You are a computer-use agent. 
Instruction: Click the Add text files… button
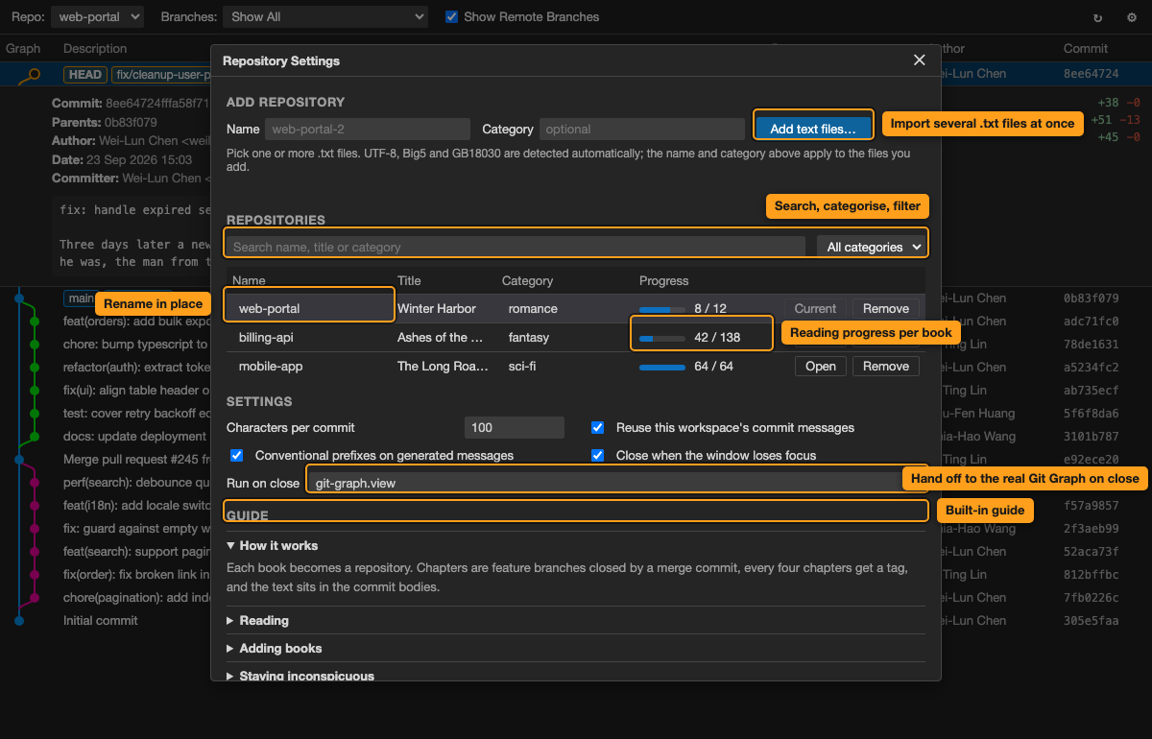point(814,129)
